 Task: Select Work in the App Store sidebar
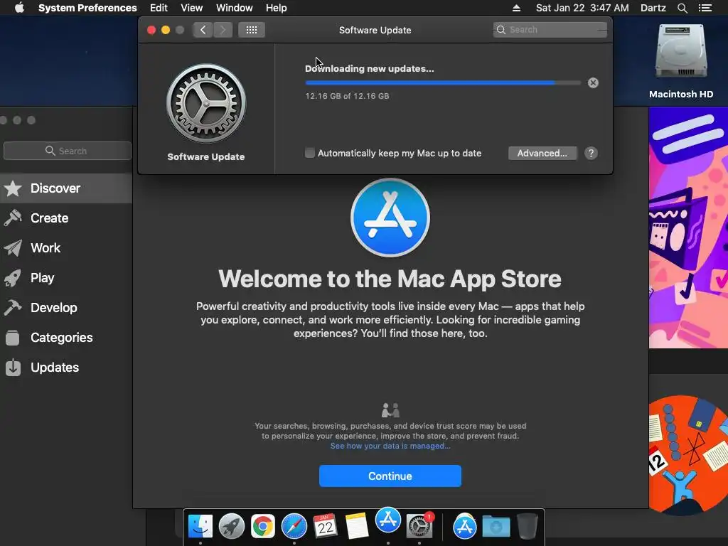point(66,248)
